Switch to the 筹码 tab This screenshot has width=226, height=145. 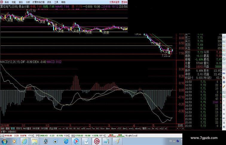click(x=144, y=129)
